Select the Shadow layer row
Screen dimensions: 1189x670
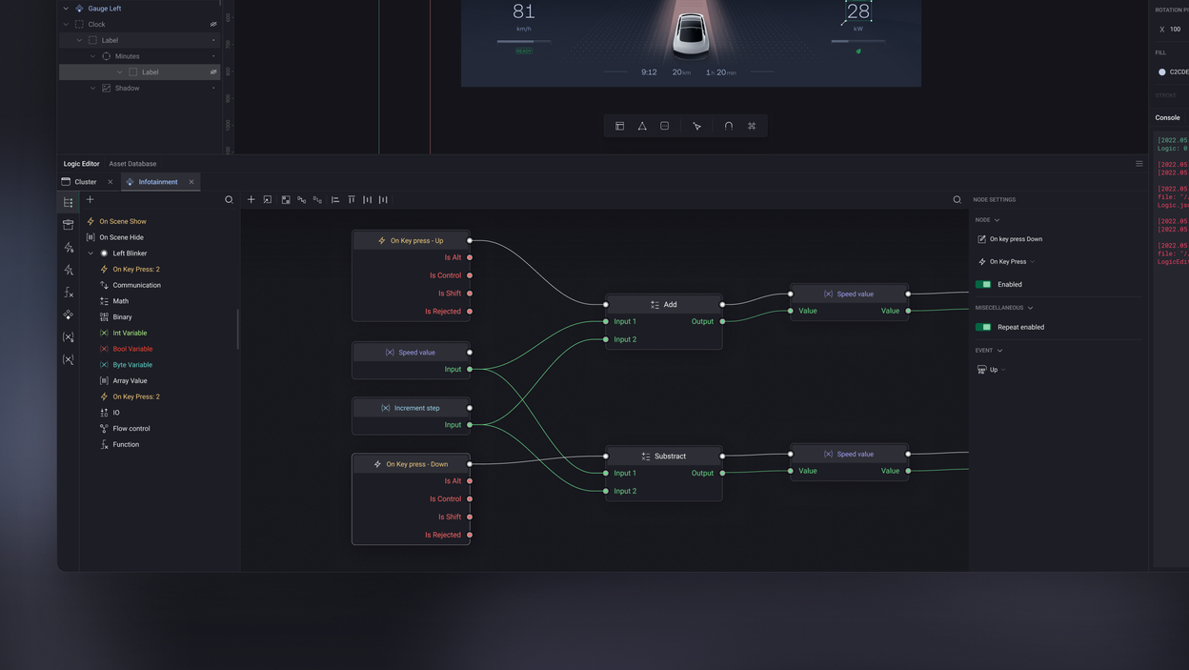point(140,88)
